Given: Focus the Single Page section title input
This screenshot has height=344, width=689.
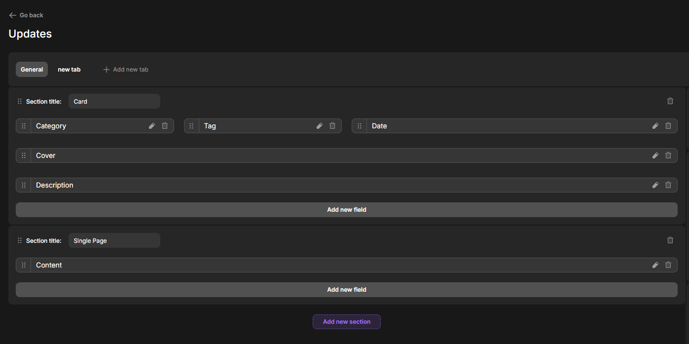Looking at the screenshot, I should click(x=114, y=240).
